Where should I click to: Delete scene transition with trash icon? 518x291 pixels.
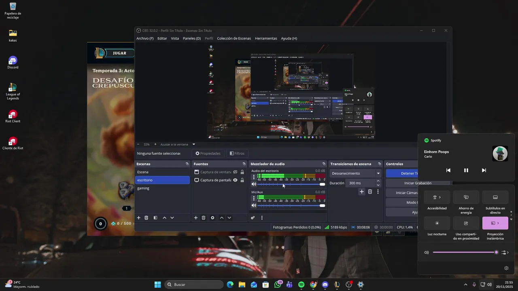(x=370, y=192)
